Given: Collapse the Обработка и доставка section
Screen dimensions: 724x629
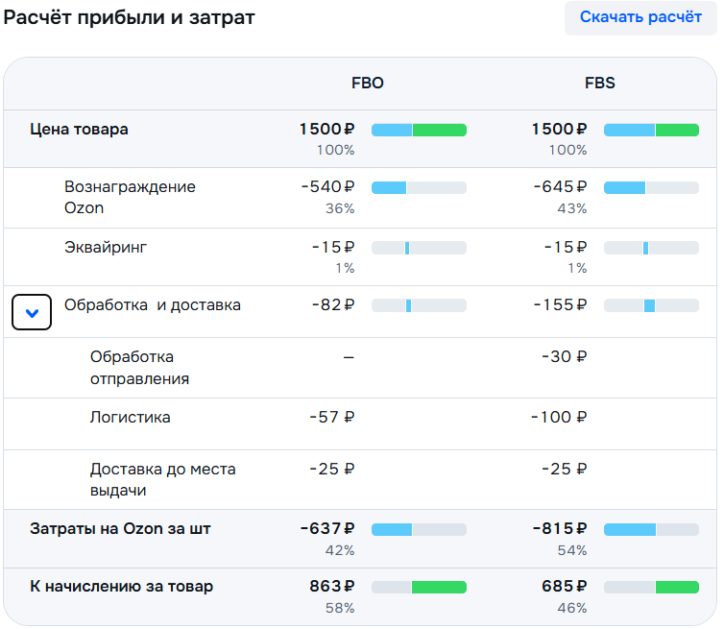Looking at the screenshot, I should point(31,312).
